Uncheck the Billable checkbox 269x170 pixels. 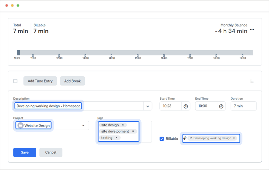[162, 139]
